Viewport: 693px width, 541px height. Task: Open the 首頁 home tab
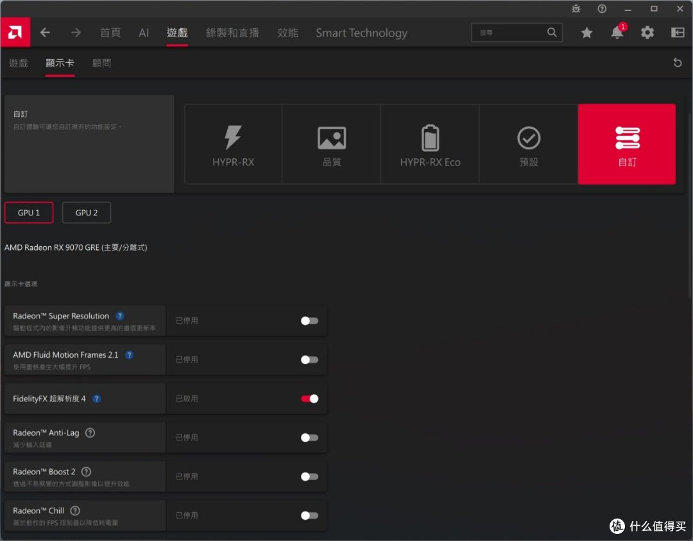[x=110, y=33]
